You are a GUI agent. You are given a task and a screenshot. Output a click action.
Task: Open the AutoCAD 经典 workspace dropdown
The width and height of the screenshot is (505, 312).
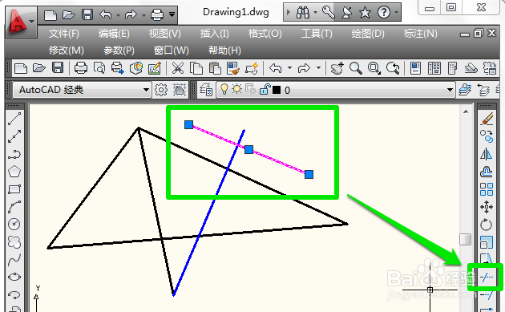pos(82,90)
